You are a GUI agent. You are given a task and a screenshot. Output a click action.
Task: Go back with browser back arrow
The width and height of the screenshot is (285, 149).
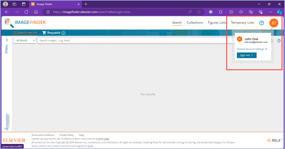point(7,12)
